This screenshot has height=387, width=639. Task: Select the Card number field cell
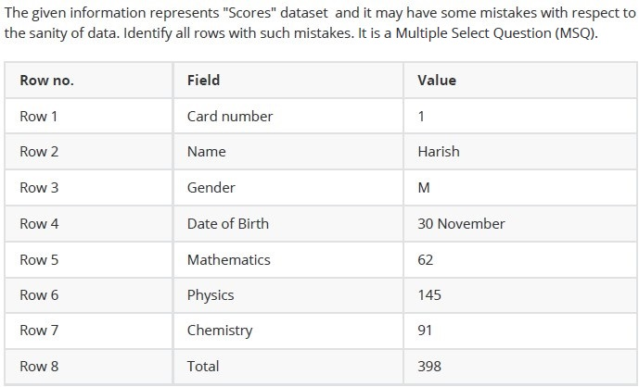(x=288, y=117)
